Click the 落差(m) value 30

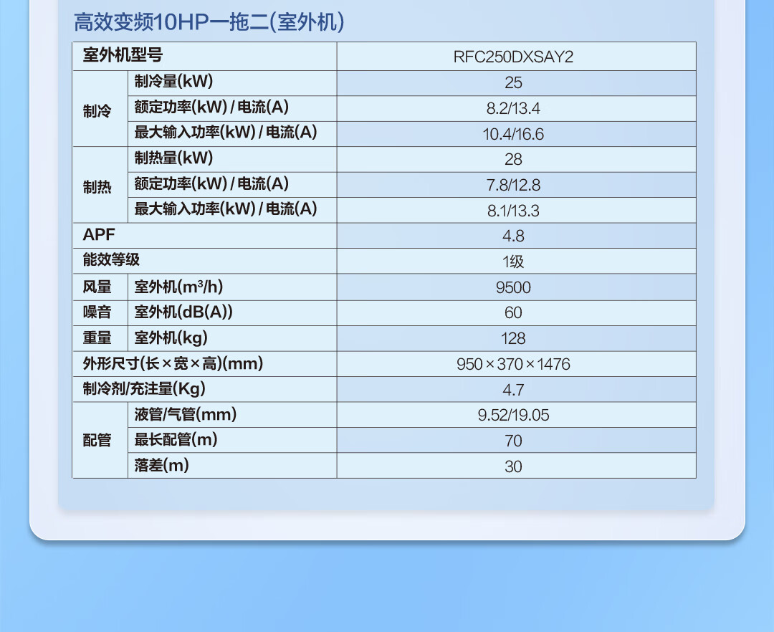(513, 466)
